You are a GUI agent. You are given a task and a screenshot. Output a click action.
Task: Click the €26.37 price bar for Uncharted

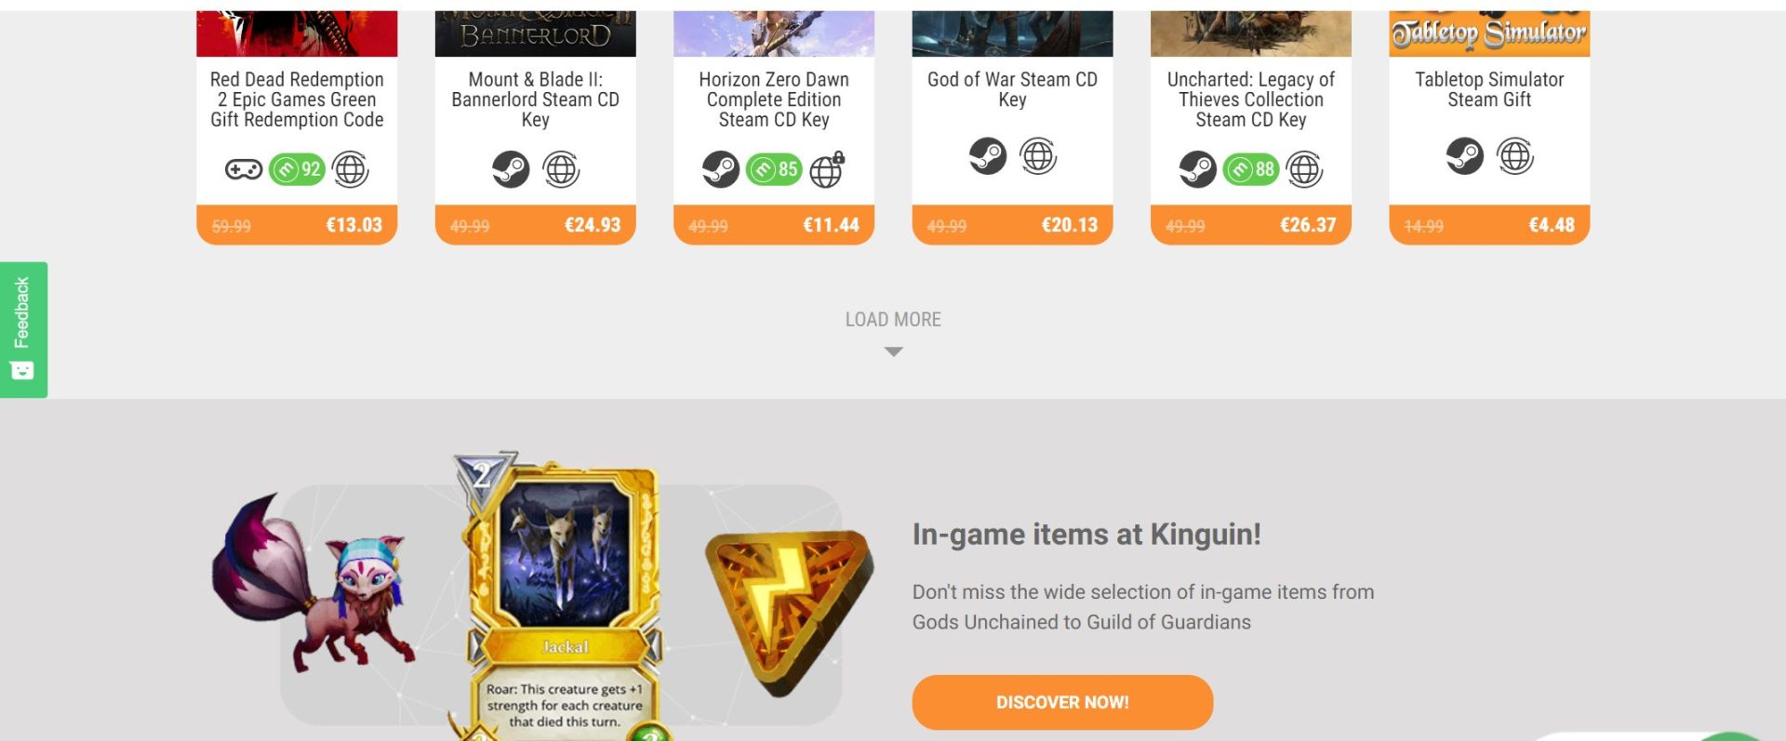tap(1251, 225)
